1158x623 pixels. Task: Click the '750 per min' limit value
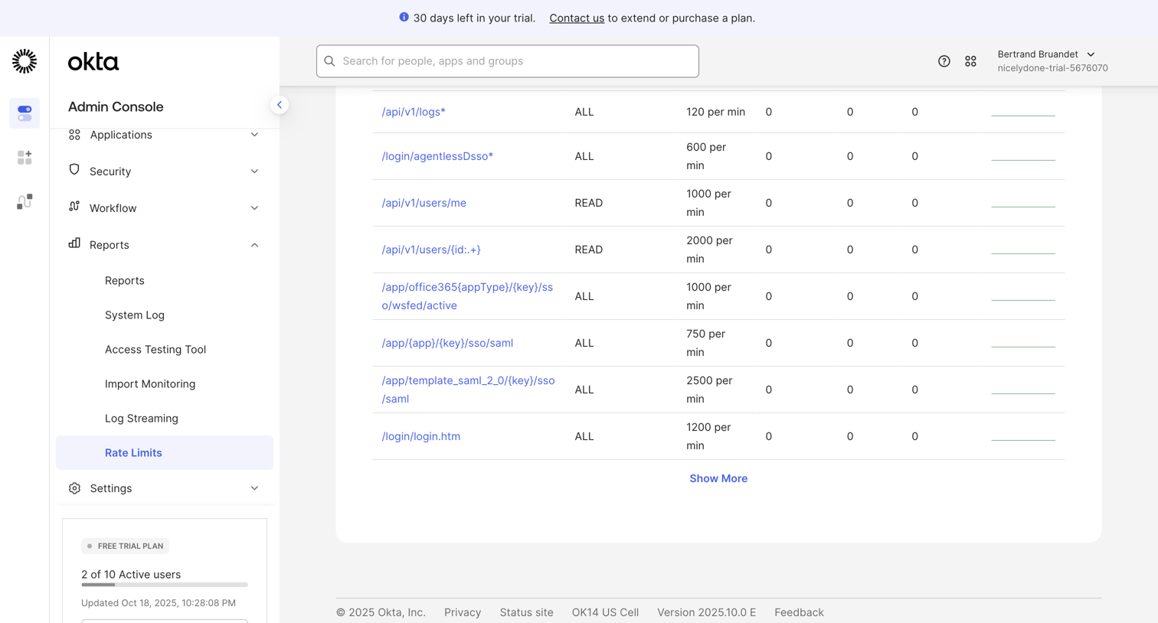tap(705, 343)
